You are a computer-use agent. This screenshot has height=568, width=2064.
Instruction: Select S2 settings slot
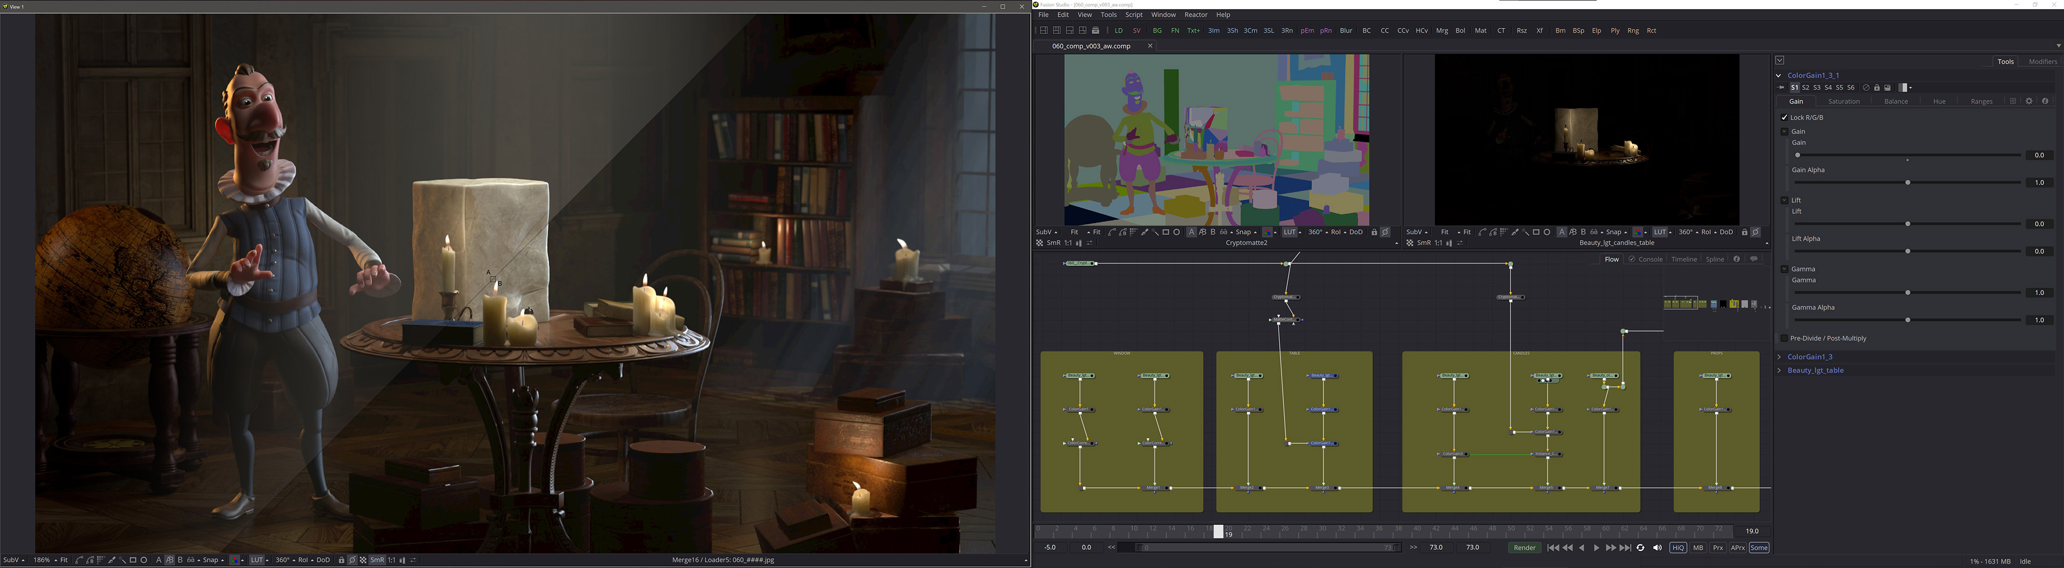[1806, 88]
